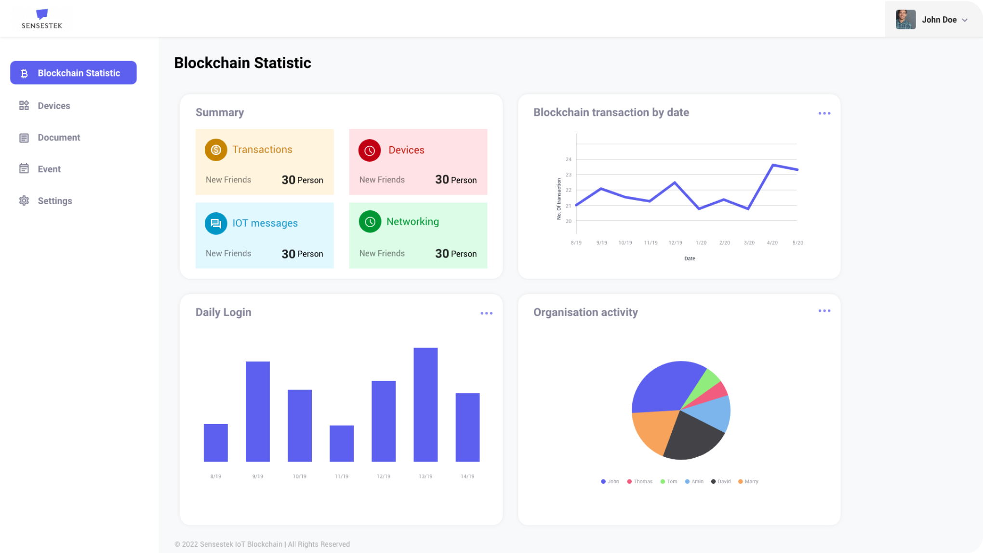Click the Event calendar icon in the sidebar
The width and height of the screenshot is (983, 553).
tap(24, 169)
